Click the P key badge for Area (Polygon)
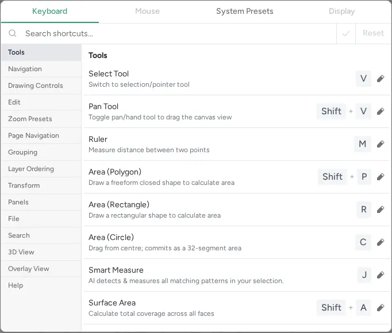Viewport: 392px width, 333px height. point(364,177)
